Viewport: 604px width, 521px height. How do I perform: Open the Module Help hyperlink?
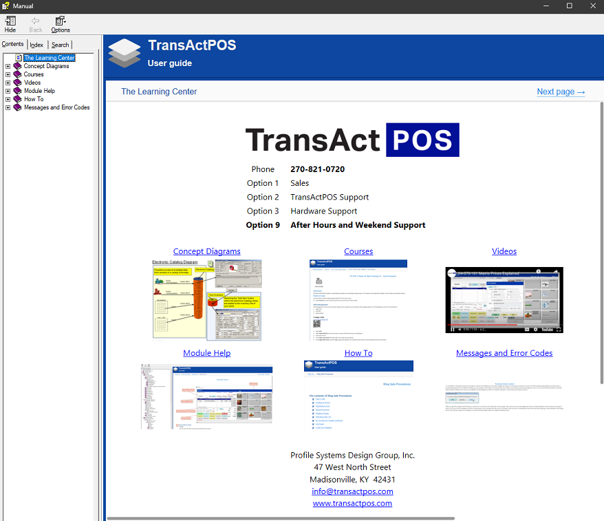coord(207,353)
